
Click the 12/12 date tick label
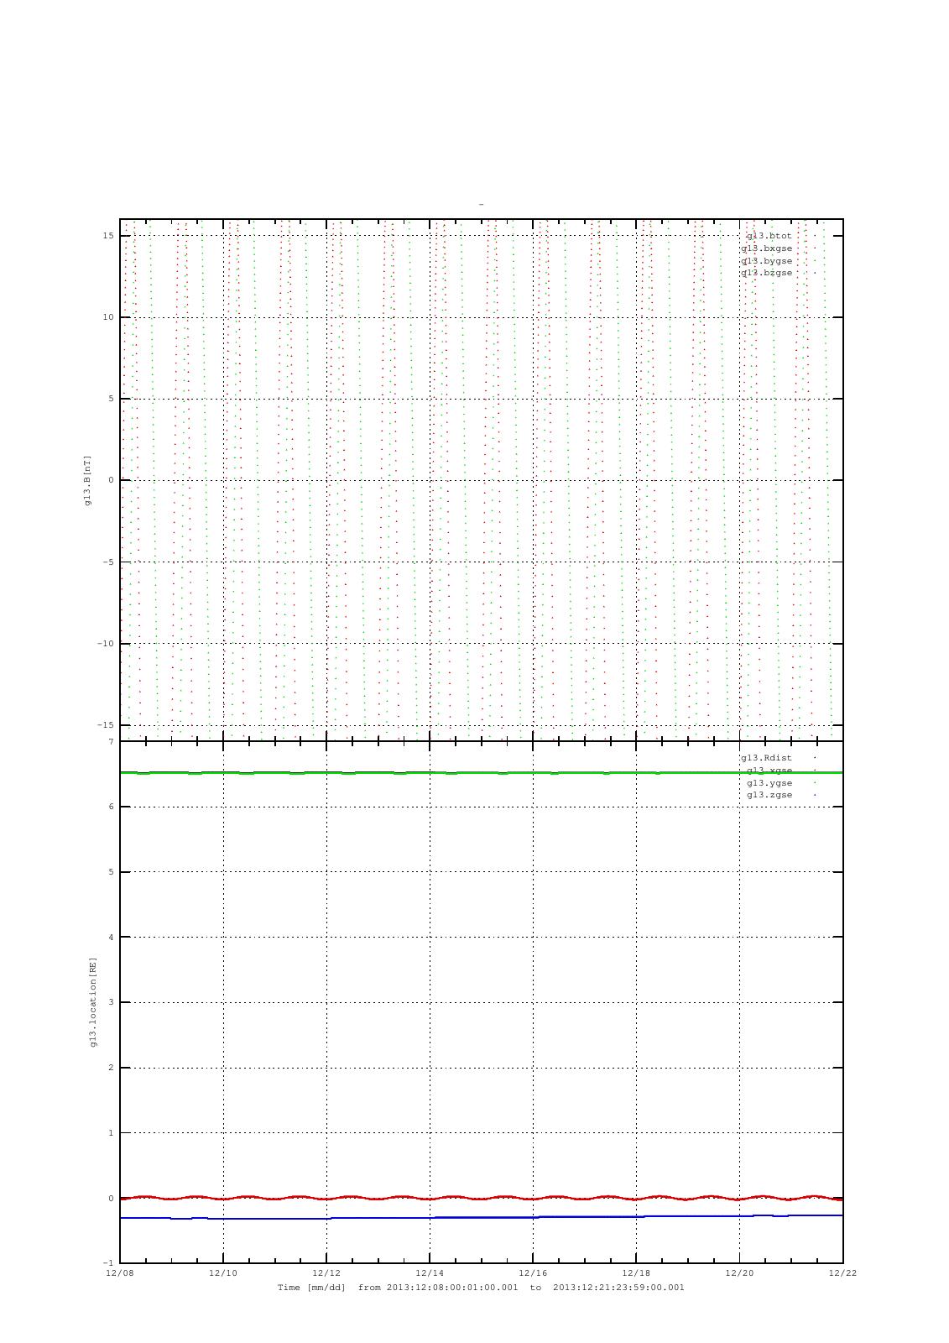pyautogui.click(x=326, y=1273)
